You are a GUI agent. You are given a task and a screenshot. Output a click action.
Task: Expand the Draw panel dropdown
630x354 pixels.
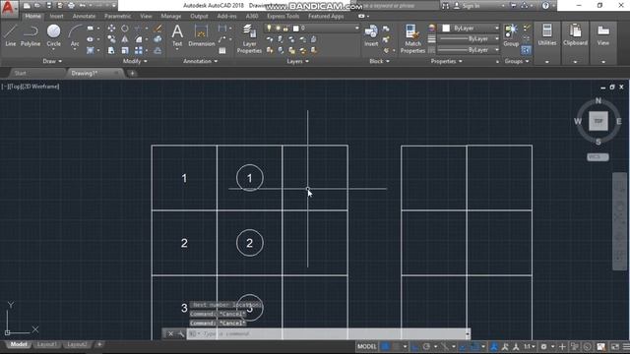click(52, 61)
